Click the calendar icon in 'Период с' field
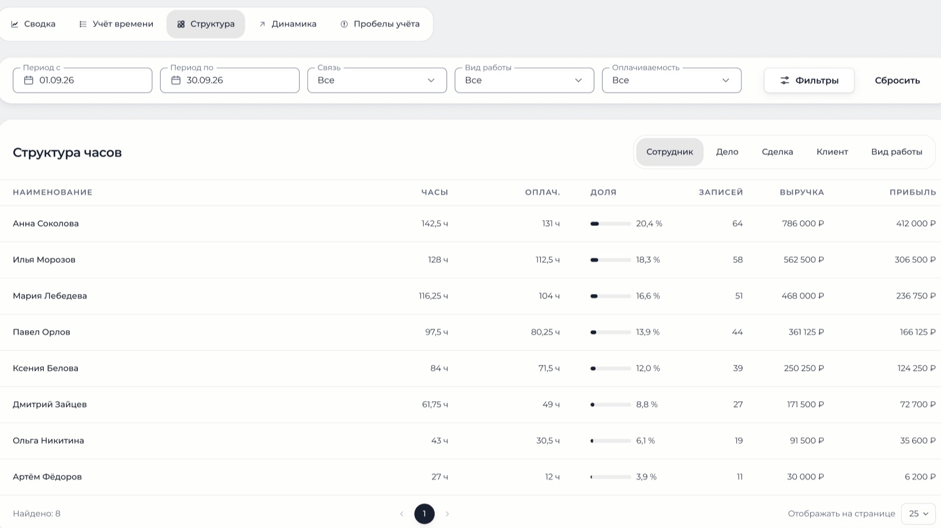 [x=29, y=80]
